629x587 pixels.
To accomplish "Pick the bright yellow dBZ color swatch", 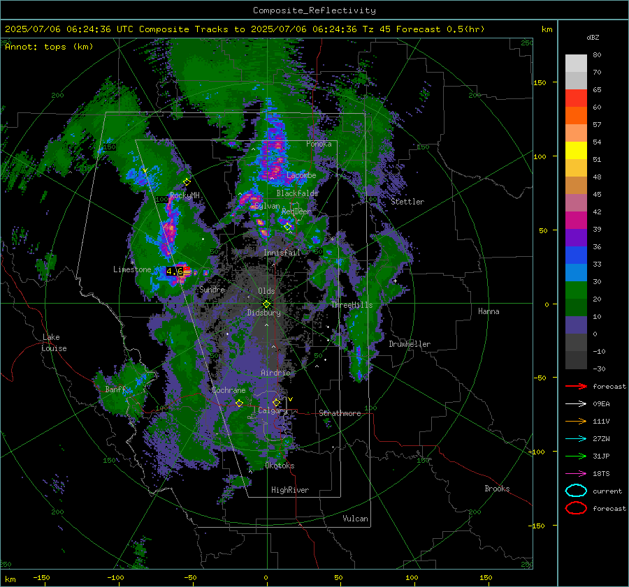I will 576,151.
